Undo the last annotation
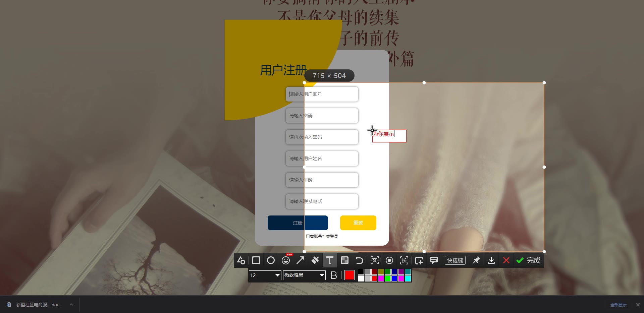 point(359,260)
